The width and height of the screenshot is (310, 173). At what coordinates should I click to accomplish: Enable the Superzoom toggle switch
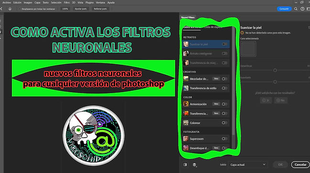click(x=224, y=139)
